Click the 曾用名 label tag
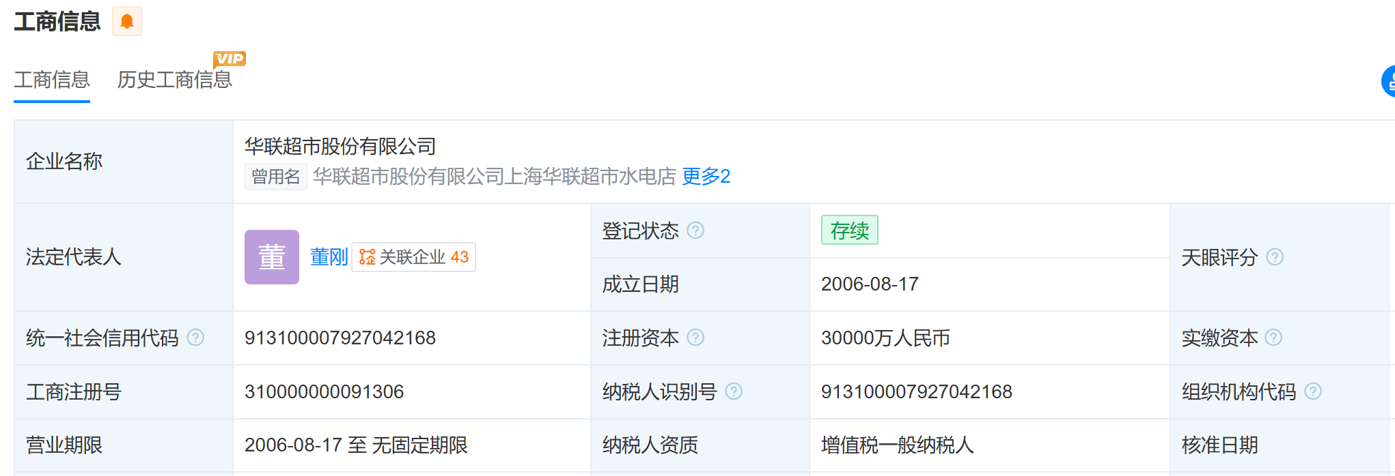This screenshot has height=476, width=1395. click(275, 177)
